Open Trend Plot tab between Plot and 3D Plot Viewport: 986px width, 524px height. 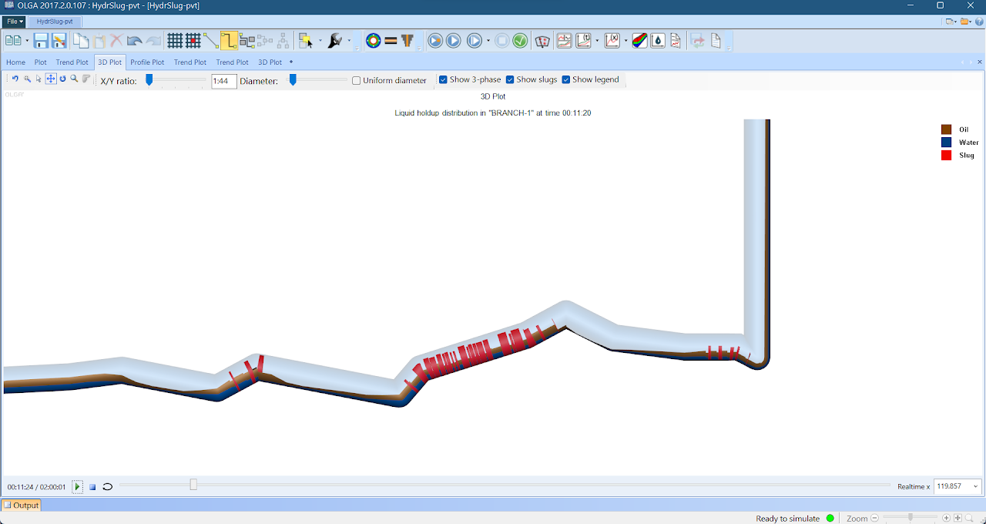[x=72, y=62]
